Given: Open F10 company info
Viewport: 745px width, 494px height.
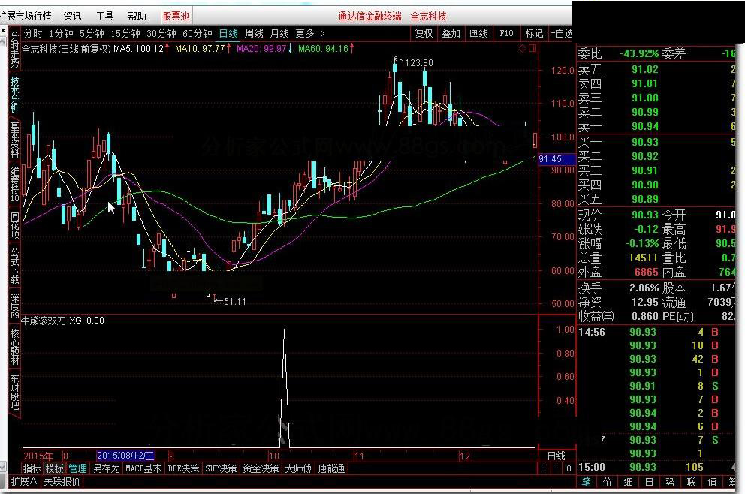Looking at the screenshot, I should pyautogui.click(x=506, y=33).
